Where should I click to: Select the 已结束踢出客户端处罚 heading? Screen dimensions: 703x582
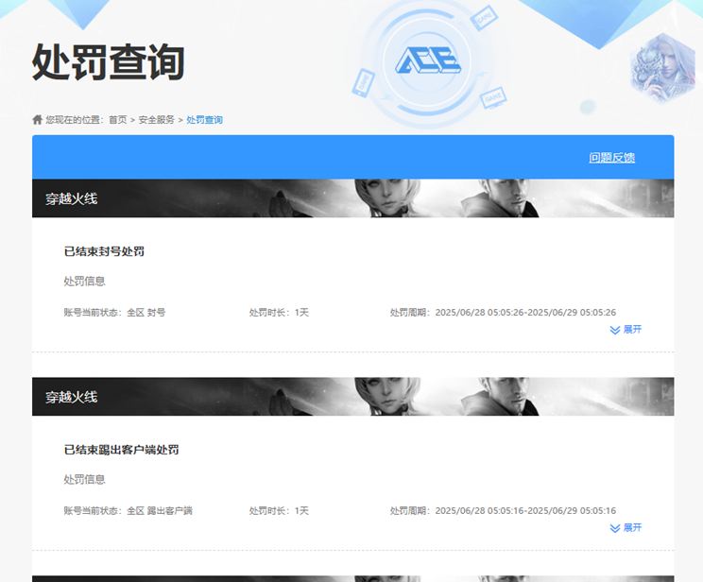(x=122, y=450)
